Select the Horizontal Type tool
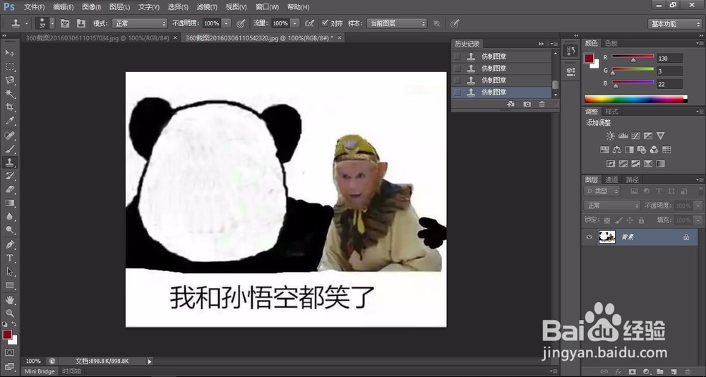 10,258
